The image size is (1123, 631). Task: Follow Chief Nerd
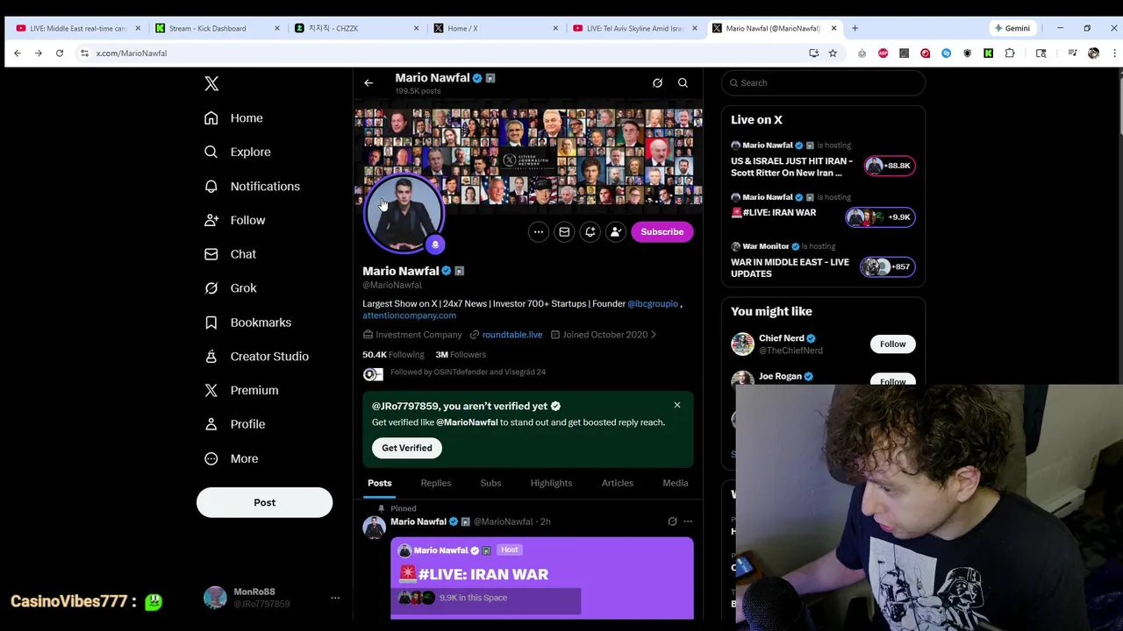(x=892, y=344)
